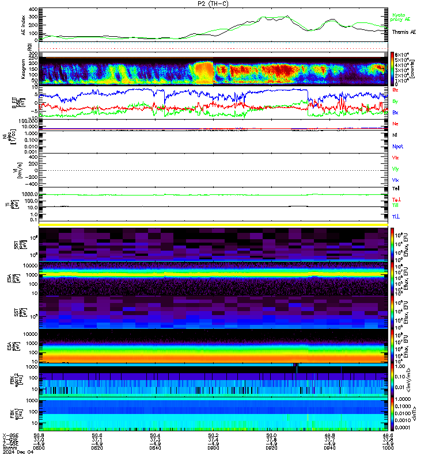Click the FBK nT color bar
The image size is (432, 460).
pos(392,414)
